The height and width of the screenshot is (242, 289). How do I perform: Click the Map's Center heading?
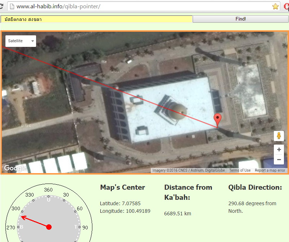pyautogui.click(x=123, y=187)
